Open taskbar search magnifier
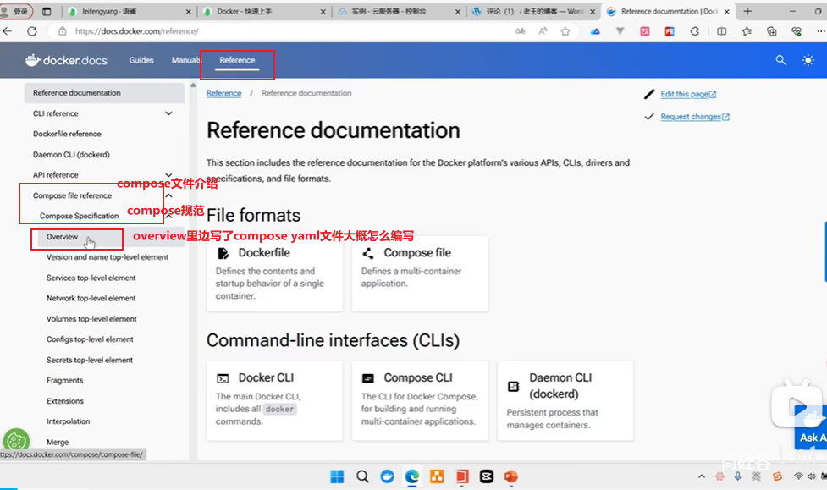The width and height of the screenshot is (827, 490). click(362, 476)
